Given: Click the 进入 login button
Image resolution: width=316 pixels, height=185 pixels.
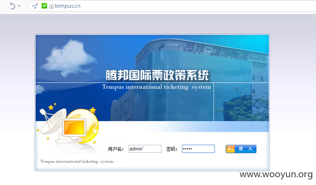Looking at the screenshot, I should coord(241,149).
